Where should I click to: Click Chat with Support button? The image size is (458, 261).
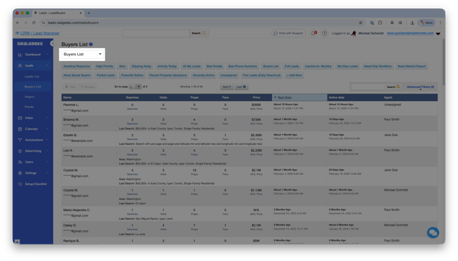point(288,33)
